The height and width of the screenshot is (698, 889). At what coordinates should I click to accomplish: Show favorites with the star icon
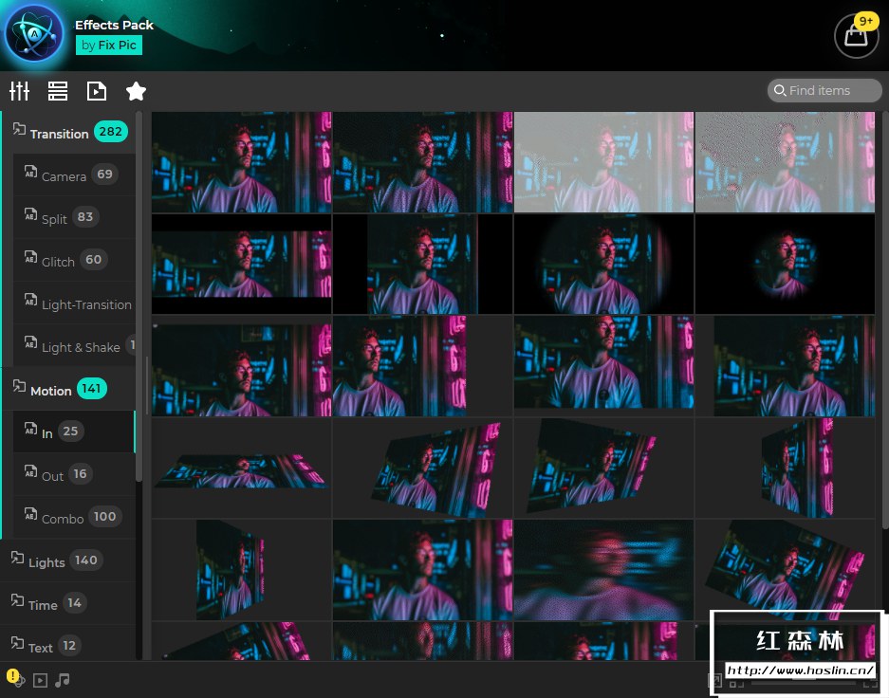136,91
